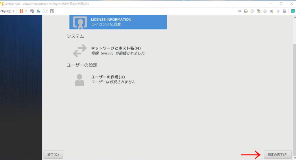Click ユーザーは作成されません status text

click(x=113, y=82)
